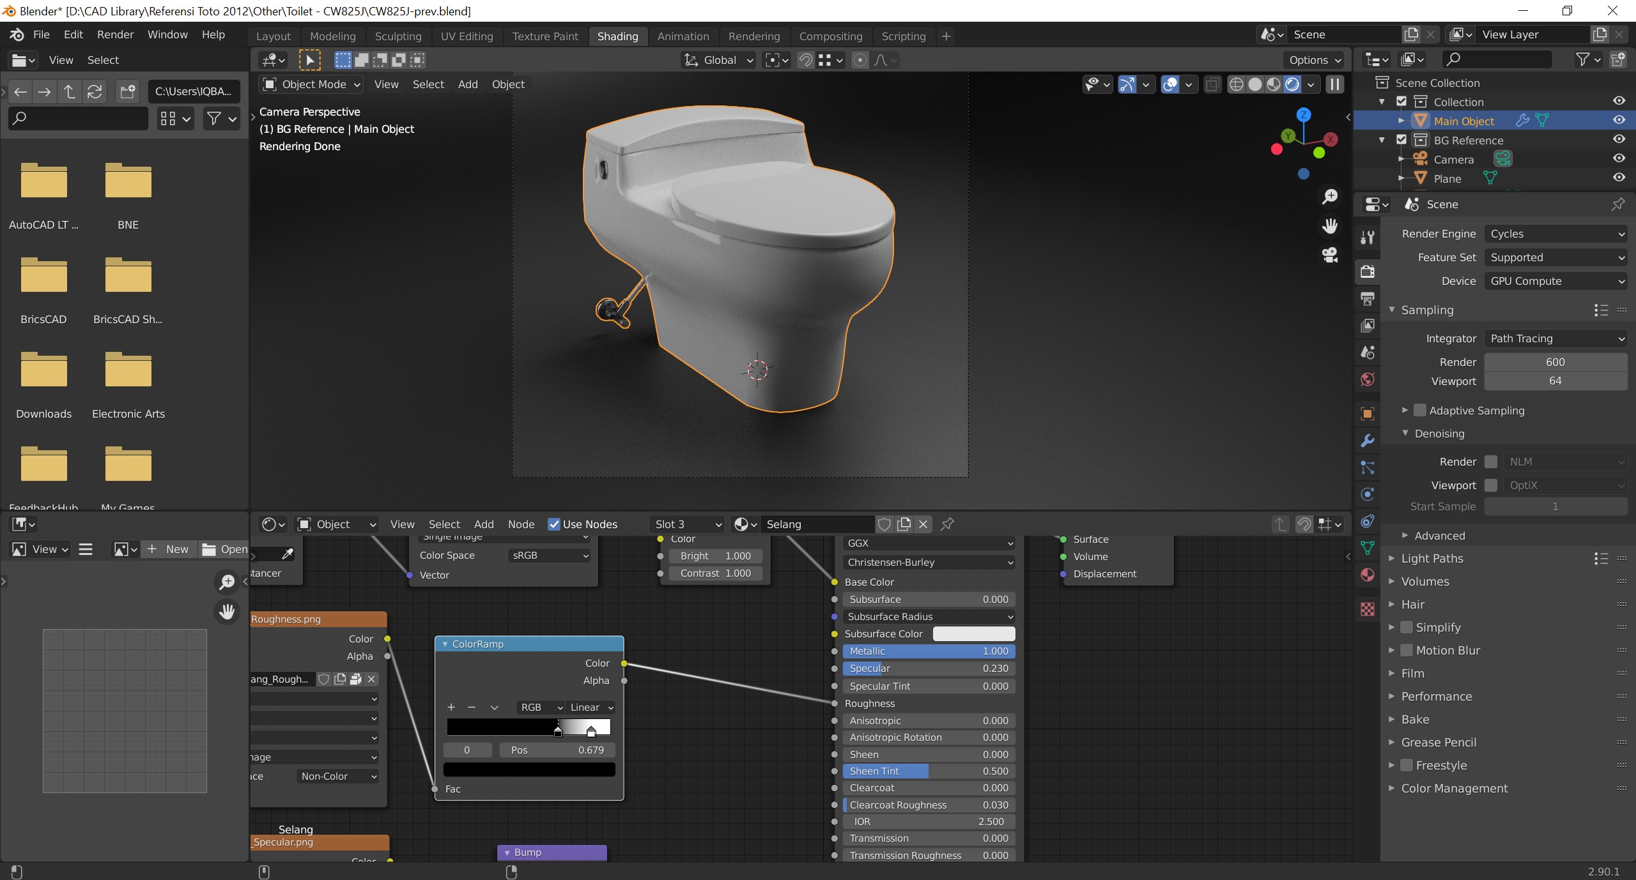The width and height of the screenshot is (1636, 880).
Task: Open the Render properties tab icon
Action: tap(1368, 272)
